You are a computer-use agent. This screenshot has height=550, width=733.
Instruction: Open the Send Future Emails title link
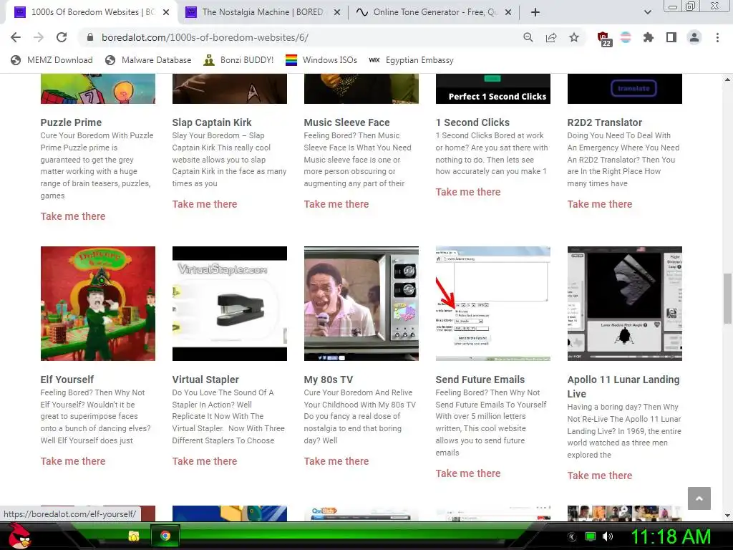coord(480,380)
